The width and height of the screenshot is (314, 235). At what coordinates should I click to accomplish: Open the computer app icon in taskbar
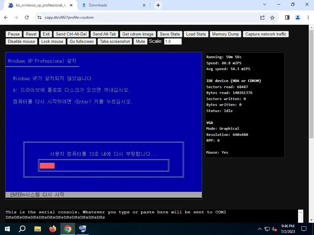tap(82, 229)
